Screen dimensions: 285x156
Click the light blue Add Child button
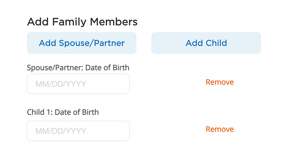(x=206, y=43)
